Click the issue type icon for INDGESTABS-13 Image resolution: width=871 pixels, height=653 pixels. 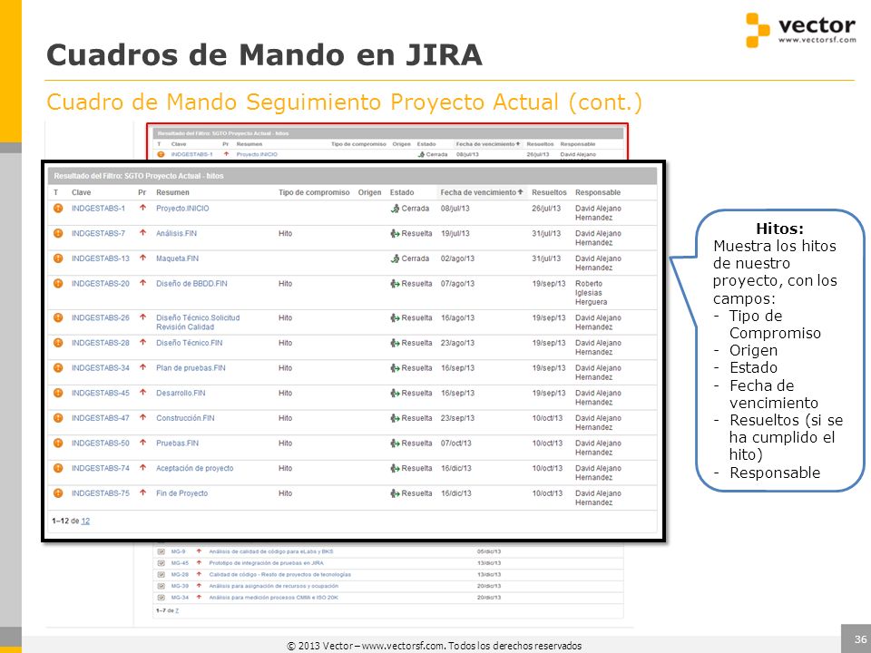tap(58, 258)
